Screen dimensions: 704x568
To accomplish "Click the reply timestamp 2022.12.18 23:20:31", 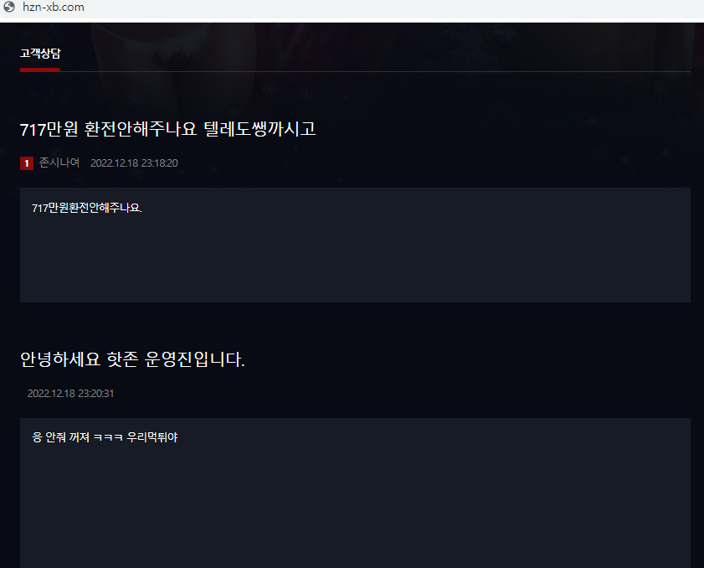I will click(70, 394).
